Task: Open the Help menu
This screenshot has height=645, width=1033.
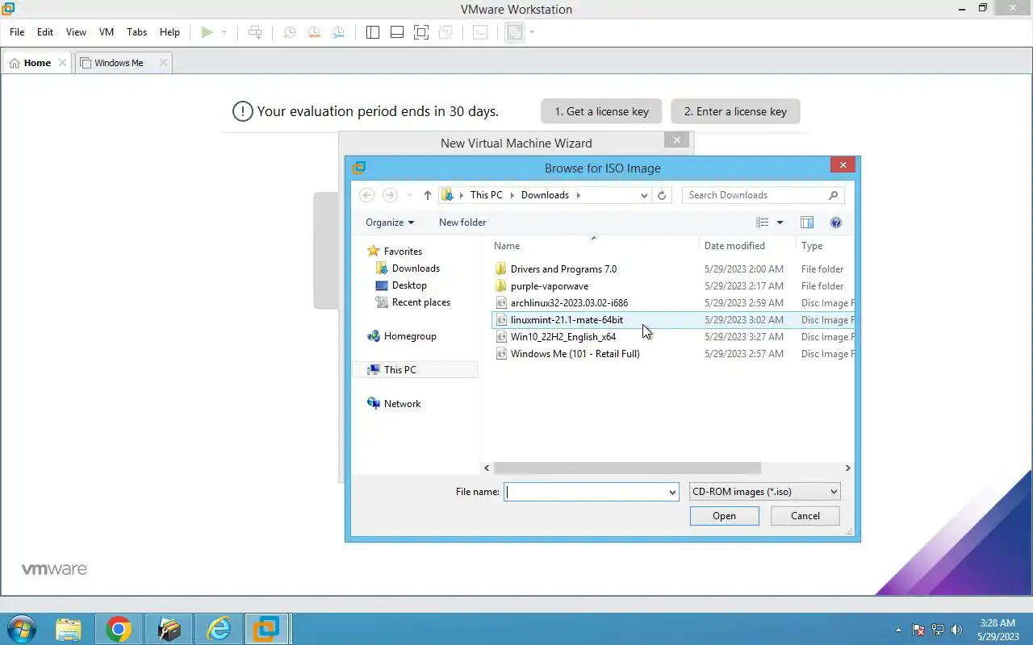Action: tap(169, 32)
